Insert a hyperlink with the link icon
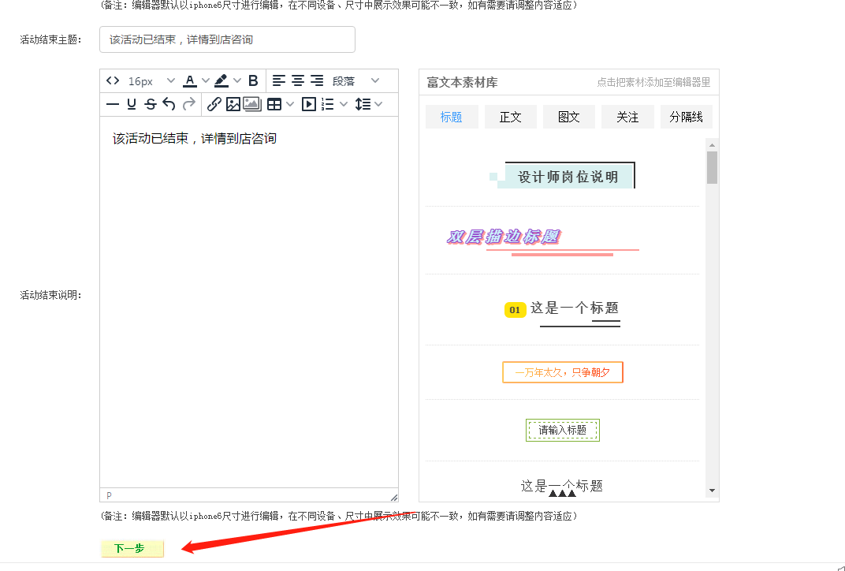The image size is (845, 571). tap(214, 104)
